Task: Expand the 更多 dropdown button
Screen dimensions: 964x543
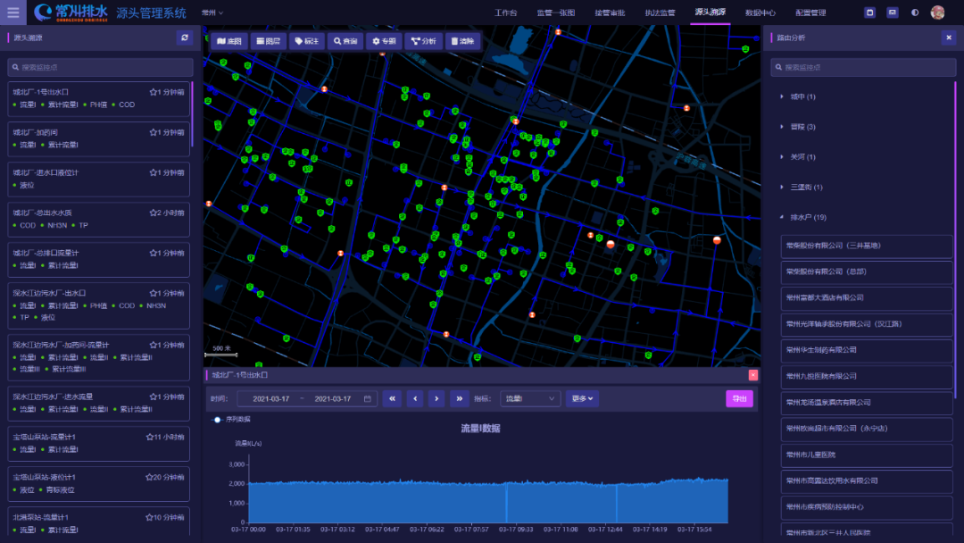Action: (581, 398)
